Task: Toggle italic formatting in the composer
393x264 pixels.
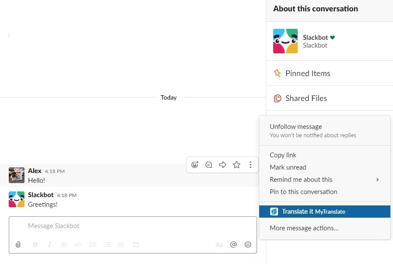Action: (49, 244)
